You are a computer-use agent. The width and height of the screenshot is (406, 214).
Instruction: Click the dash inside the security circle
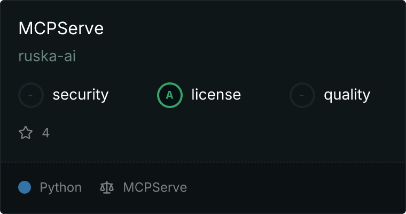pos(30,95)
